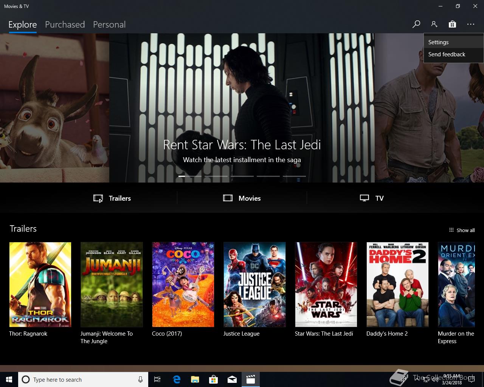Click Show all trailers link
Image resolution: width=484 pixels, height=387 pixels.
click(x=462, y=230)
